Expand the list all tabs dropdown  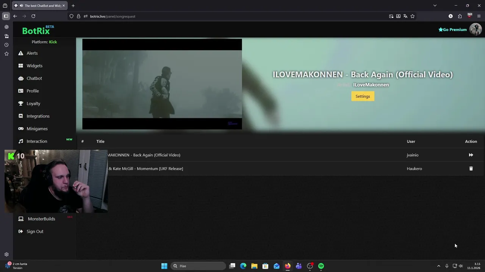(435, 6)
